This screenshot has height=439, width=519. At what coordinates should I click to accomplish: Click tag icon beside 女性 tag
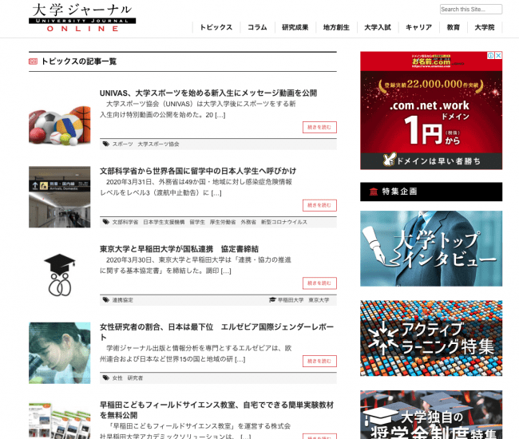106,378
